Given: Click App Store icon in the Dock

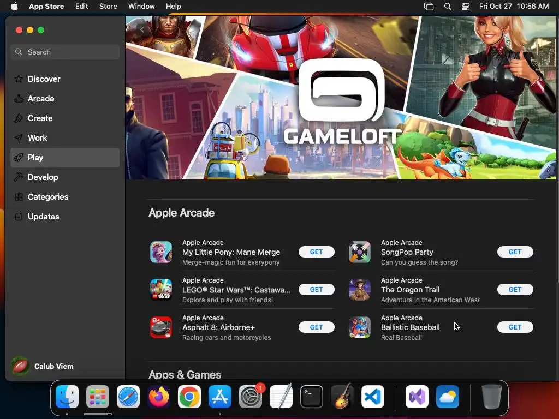Looking at the screenshot, I should [x=220, y=397].
